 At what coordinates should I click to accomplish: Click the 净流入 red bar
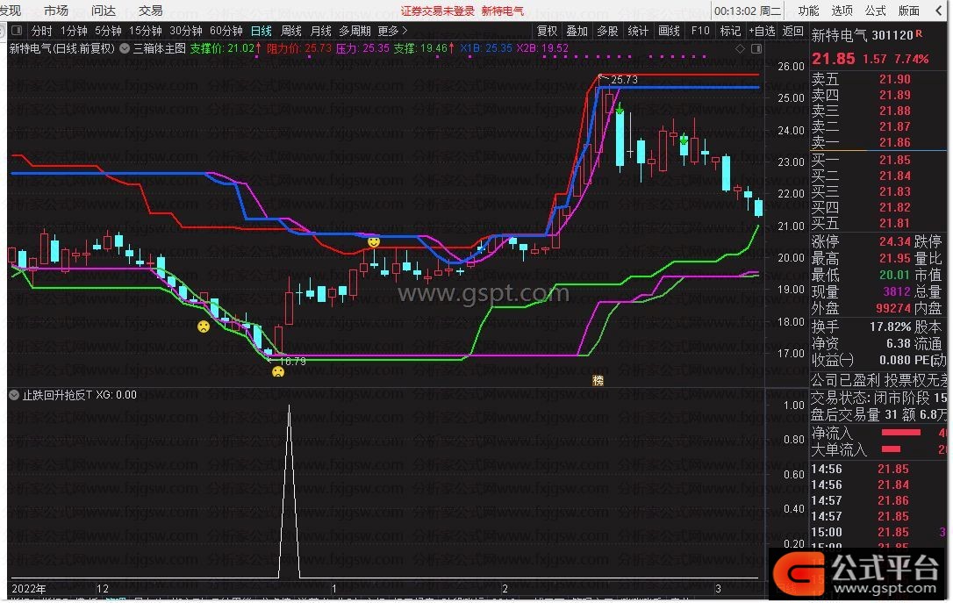[900, 433]
